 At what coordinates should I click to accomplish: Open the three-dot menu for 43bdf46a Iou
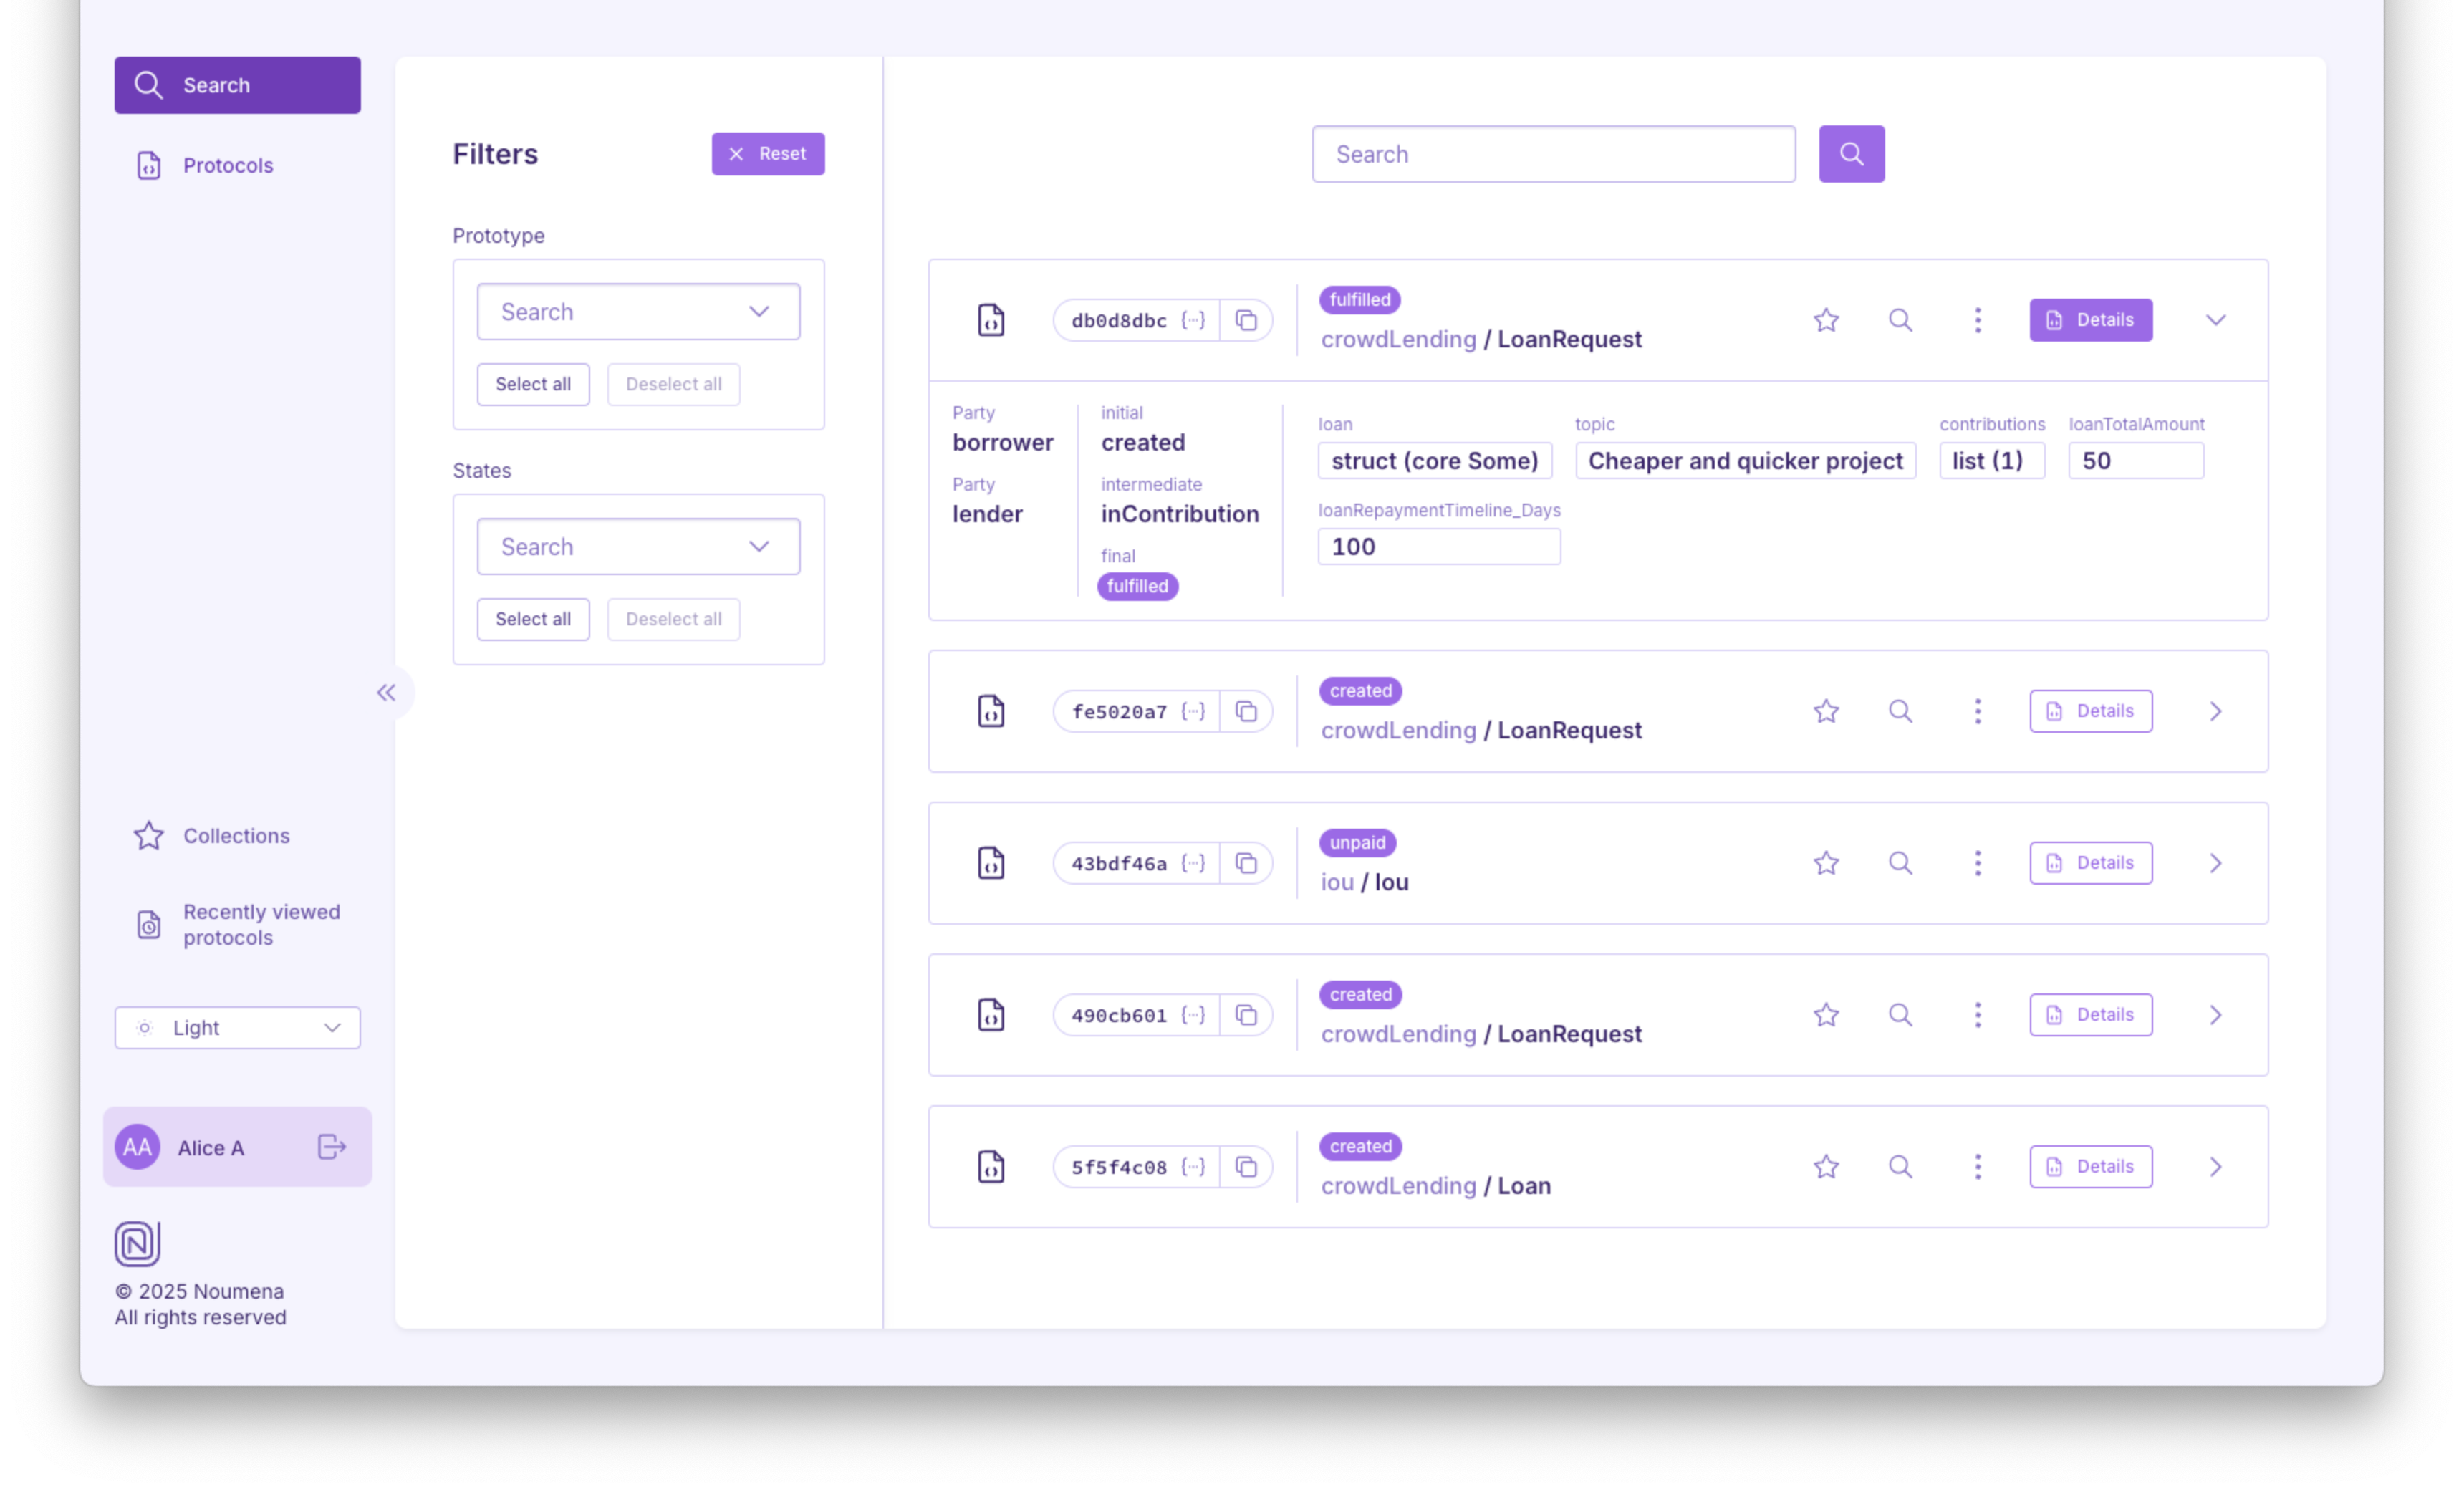pos(1977,863)
